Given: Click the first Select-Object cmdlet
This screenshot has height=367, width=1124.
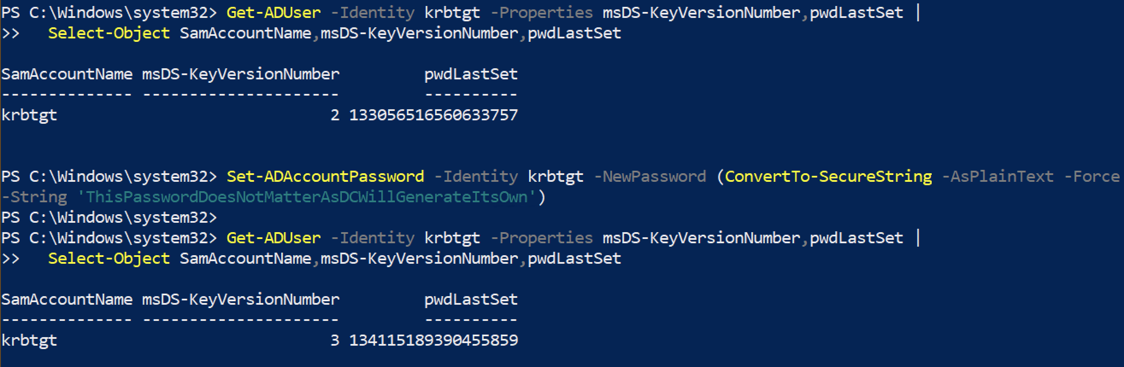Looking at the screenshot, I should click(109, 33).
